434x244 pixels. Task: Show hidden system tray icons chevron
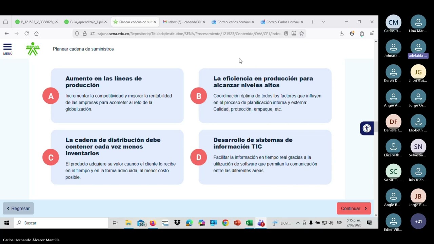(298, 223)
